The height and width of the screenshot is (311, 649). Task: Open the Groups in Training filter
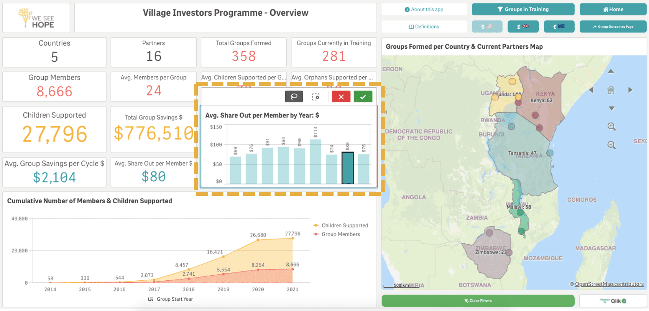523,9
